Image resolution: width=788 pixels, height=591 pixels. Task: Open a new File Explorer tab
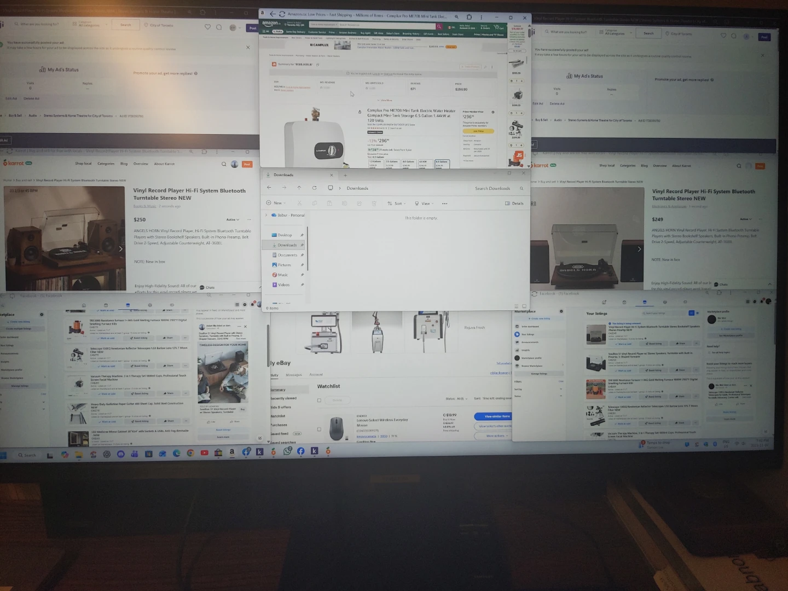345,175
